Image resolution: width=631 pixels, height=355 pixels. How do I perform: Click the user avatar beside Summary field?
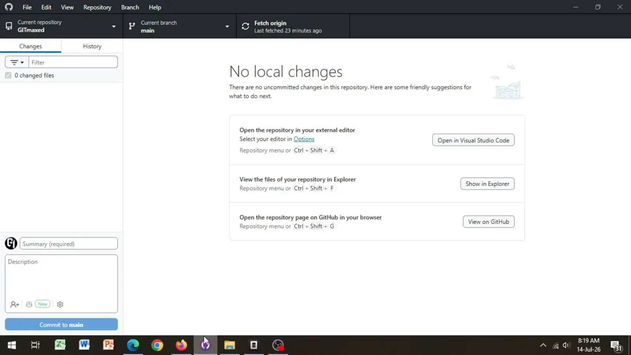(11, 243)
